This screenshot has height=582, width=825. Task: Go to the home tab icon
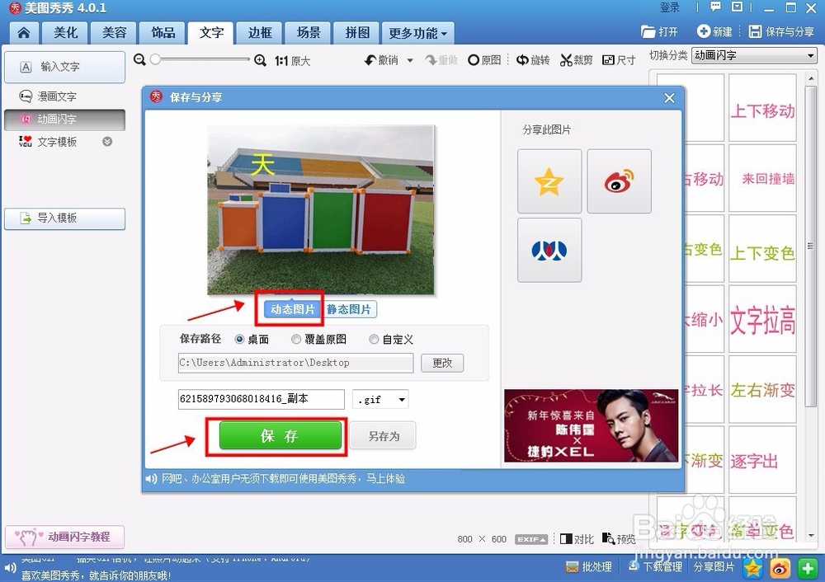[24, 33]
